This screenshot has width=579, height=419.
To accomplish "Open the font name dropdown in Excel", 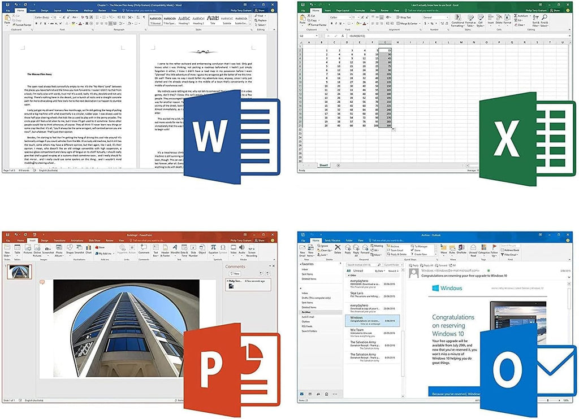I will pyautogui.click(x=349, y=18).
